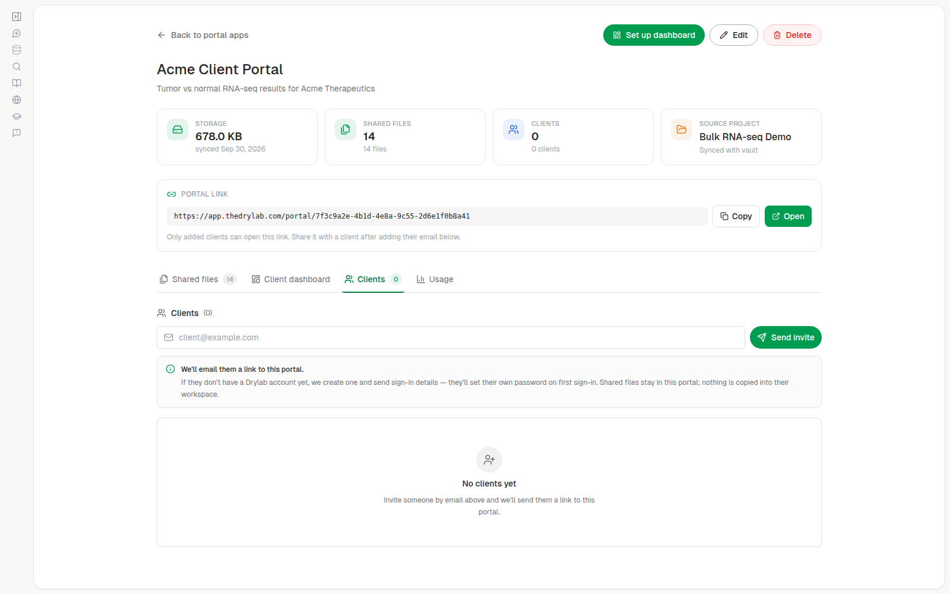The height and width of the screenshot is (594, 950).
Task: Delete this portal app
Action: (792, 35)
